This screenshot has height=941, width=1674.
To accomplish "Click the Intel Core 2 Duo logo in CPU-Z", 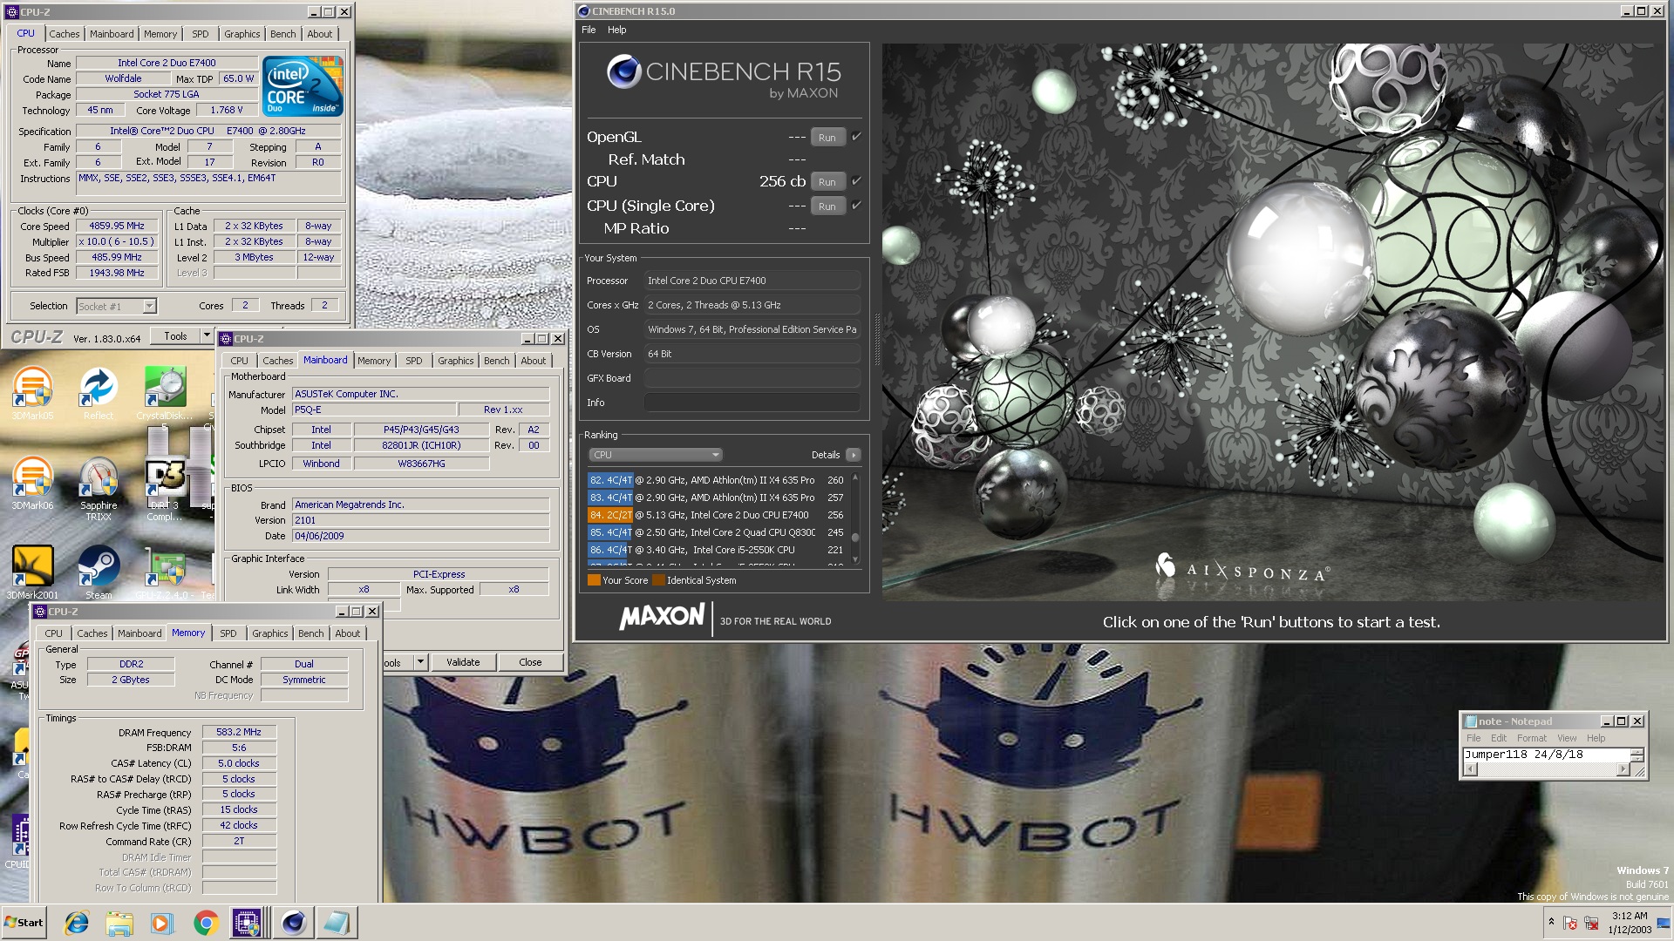I will (303, 86).
